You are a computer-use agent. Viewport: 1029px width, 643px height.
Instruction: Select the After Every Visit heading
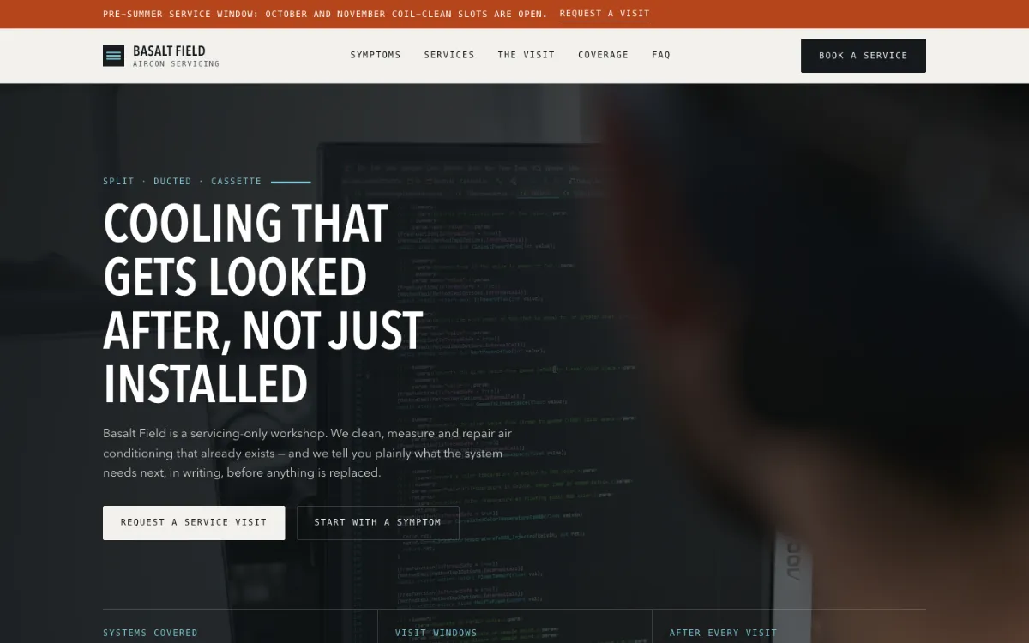(x=723, y=633)
